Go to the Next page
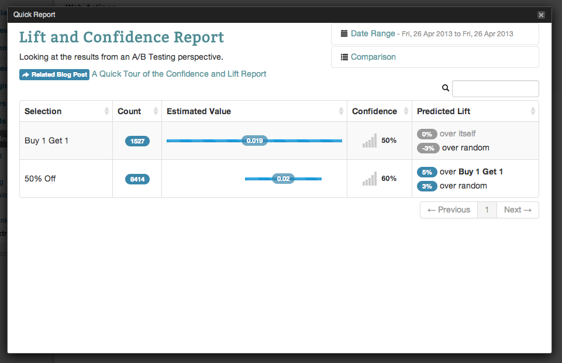 pyautogui.click(x=518, y=210)
